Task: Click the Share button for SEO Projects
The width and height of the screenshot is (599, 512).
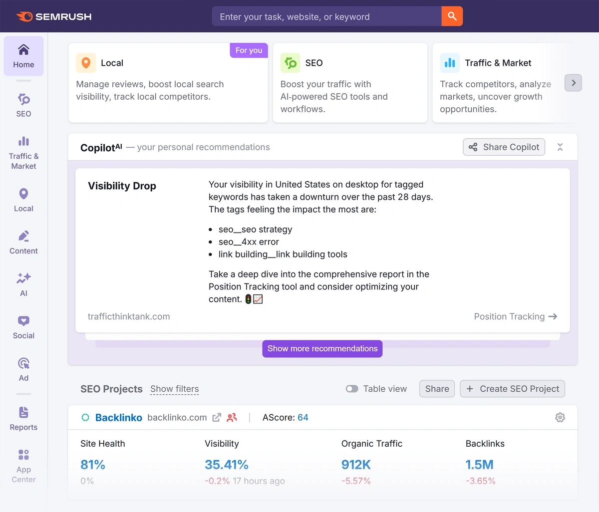Action: click(x=437, y=389)
